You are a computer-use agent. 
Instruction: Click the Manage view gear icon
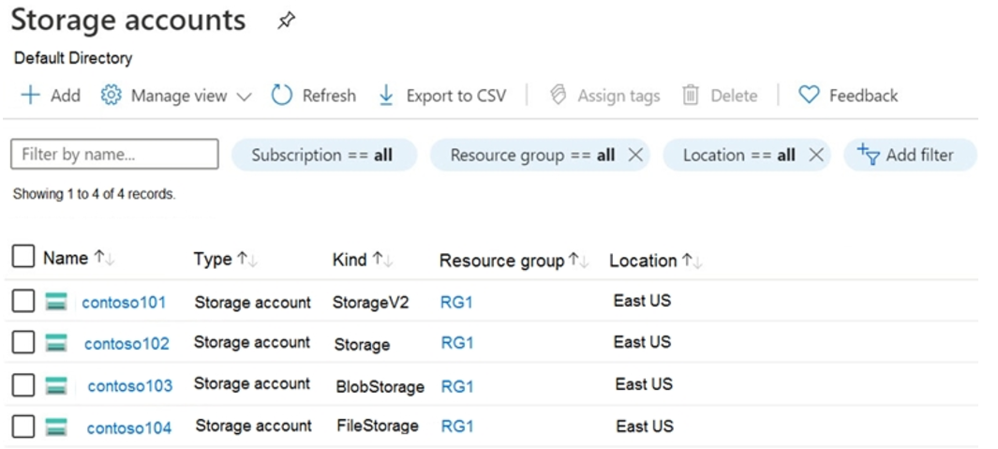[112, 96]
